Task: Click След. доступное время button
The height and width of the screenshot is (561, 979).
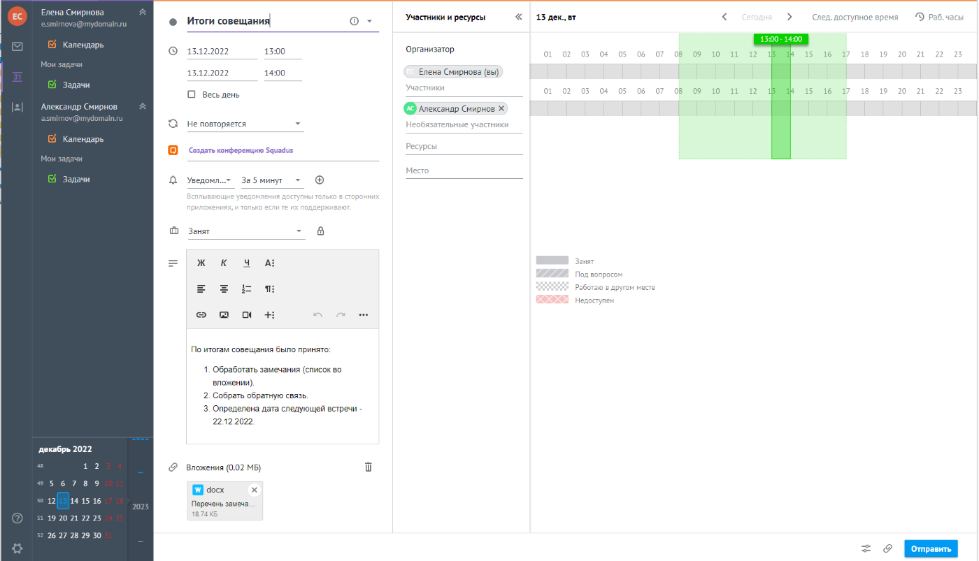Action: (x=855, y=17)
